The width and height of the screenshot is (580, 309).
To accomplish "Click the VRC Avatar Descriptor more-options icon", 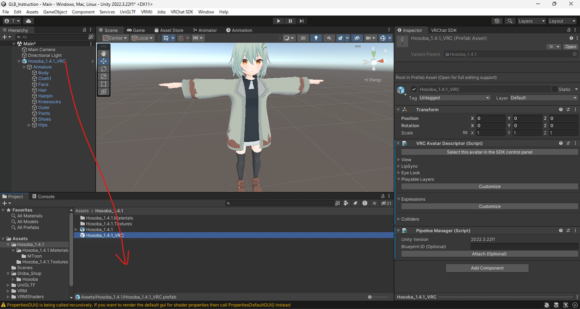I will (576, 143).
